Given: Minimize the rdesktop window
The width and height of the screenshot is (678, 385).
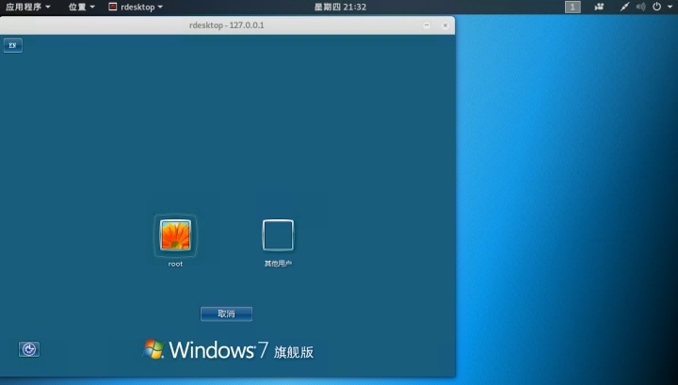Looking at the screenshot, I should [427, 25].
